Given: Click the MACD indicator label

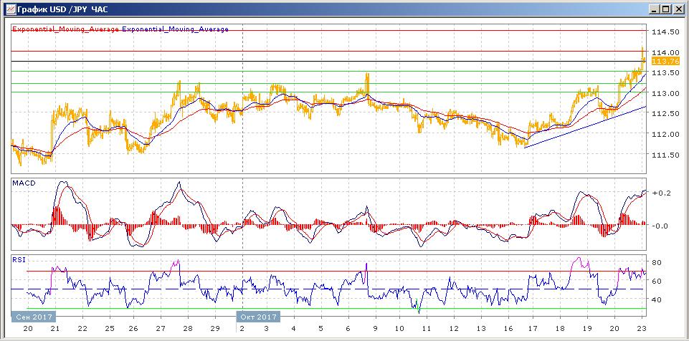Looking at the screenshot, I should 24,184.
